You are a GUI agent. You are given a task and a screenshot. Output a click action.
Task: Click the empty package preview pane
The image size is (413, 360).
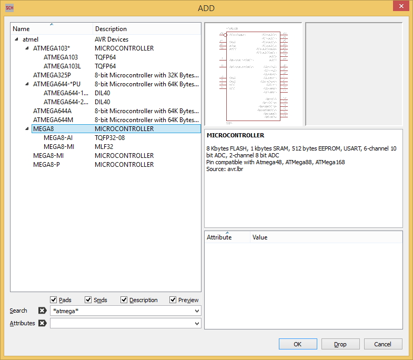pos(354,74)
